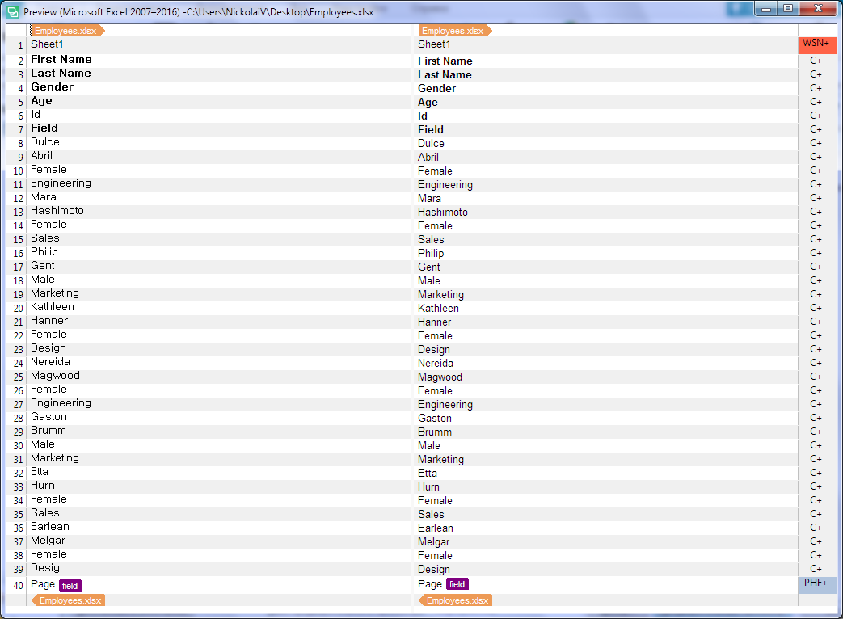
Task: Select Marketing in right pane row 31
Action: pyautogui.click(x=440, y=459)
